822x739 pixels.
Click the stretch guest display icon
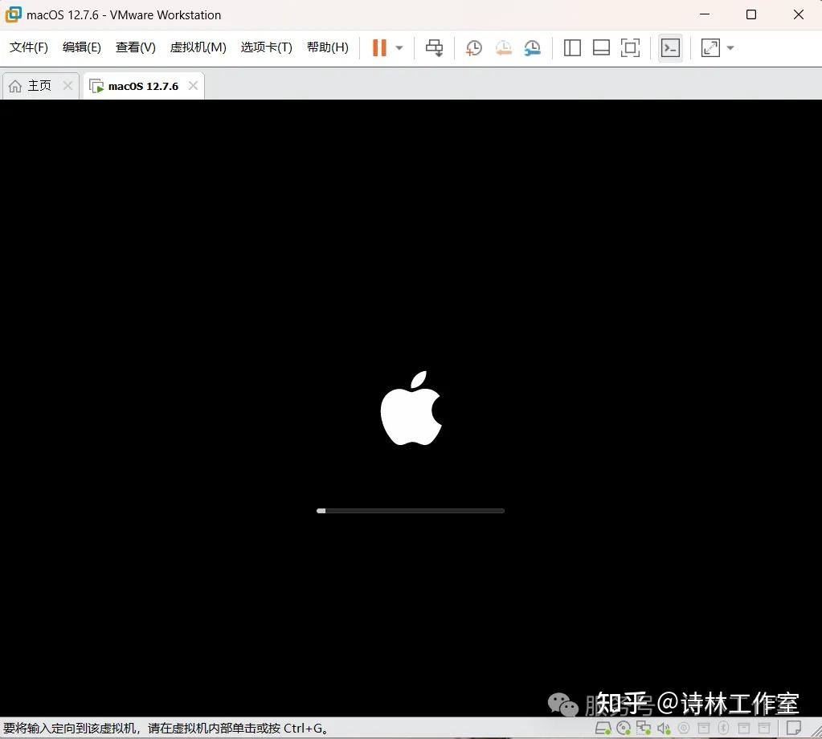[710, 48]
